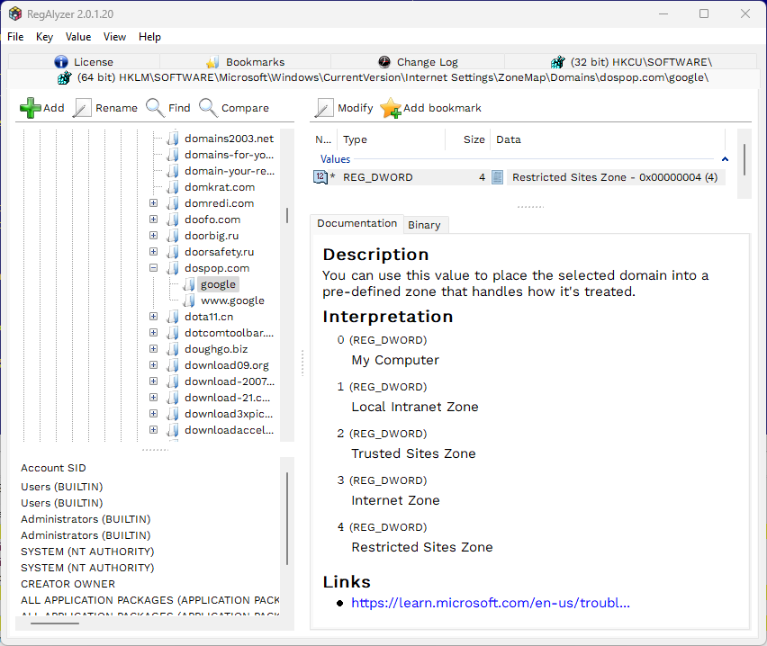The width and height of the screenshot is (767, 646).
Task: Open the learn.microsoft.com documentation link
Action: tap(491, 603)
